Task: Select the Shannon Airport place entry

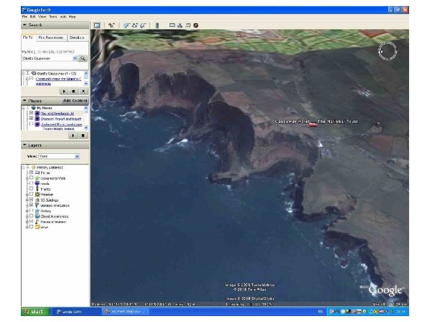Action: click(x=61, y=119)
